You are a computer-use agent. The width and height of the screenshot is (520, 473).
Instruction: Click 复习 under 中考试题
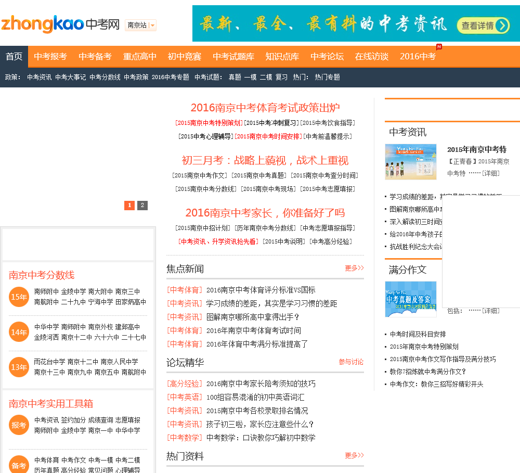pyautogui.click(x=281, y=78)
